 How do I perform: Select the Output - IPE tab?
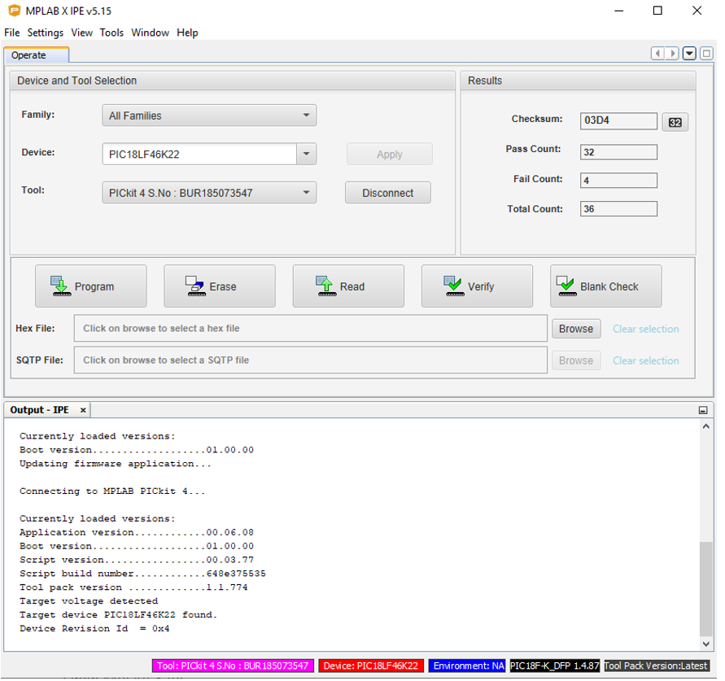tap(40, 410)
